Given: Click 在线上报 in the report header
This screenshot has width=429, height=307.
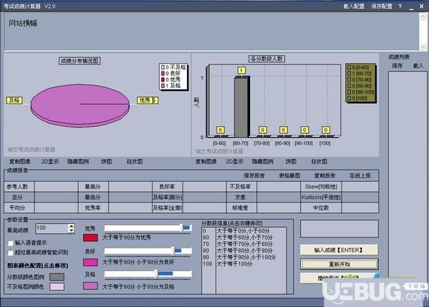Looking at the screenshot, I should [360, 176].
